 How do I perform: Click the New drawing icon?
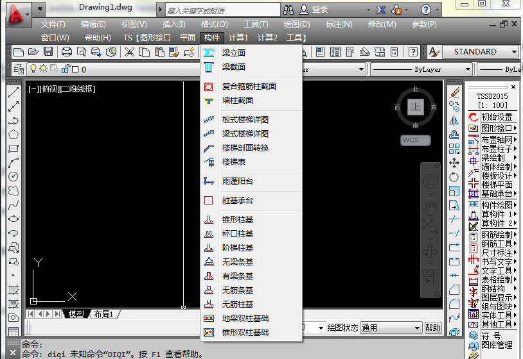19,52
